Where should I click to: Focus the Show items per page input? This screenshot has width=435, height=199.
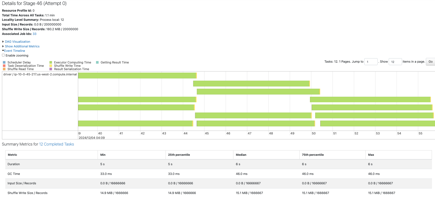pos(395,62)
